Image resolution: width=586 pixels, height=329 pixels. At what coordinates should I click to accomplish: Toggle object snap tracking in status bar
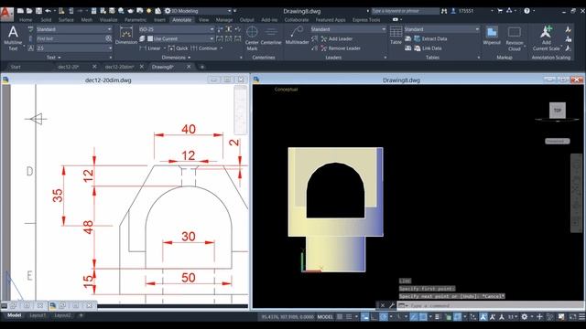(414, 317)
